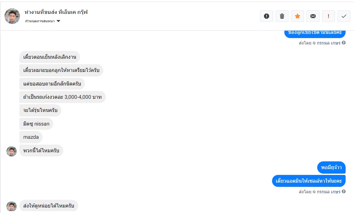The height and width of the screenshot is (213, 354).
Task: Click the red exclamation priority icon
Action: 329,16
